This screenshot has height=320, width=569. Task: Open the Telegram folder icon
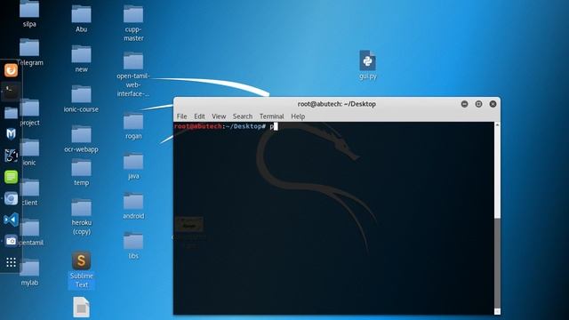coord(29,48)
